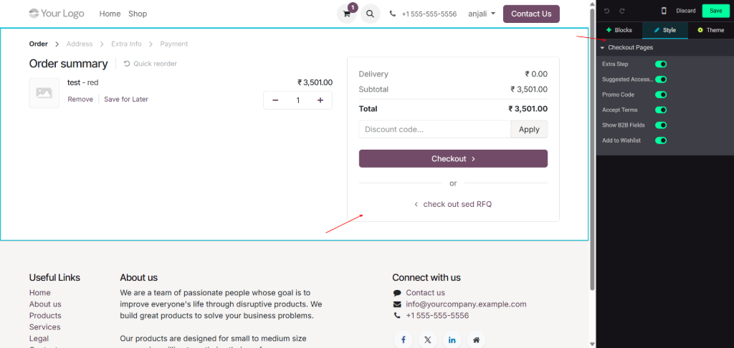The height and width of the screenshot is (348, 734).
Task: Open the LinkedIn social icon
Action: 452,339
